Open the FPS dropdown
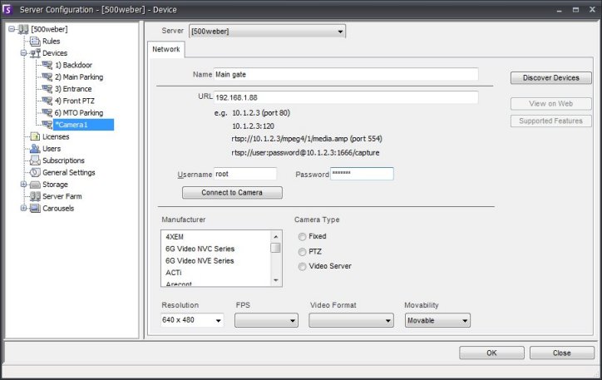Viewport: 602px width, 380px height. click(266, 320)
